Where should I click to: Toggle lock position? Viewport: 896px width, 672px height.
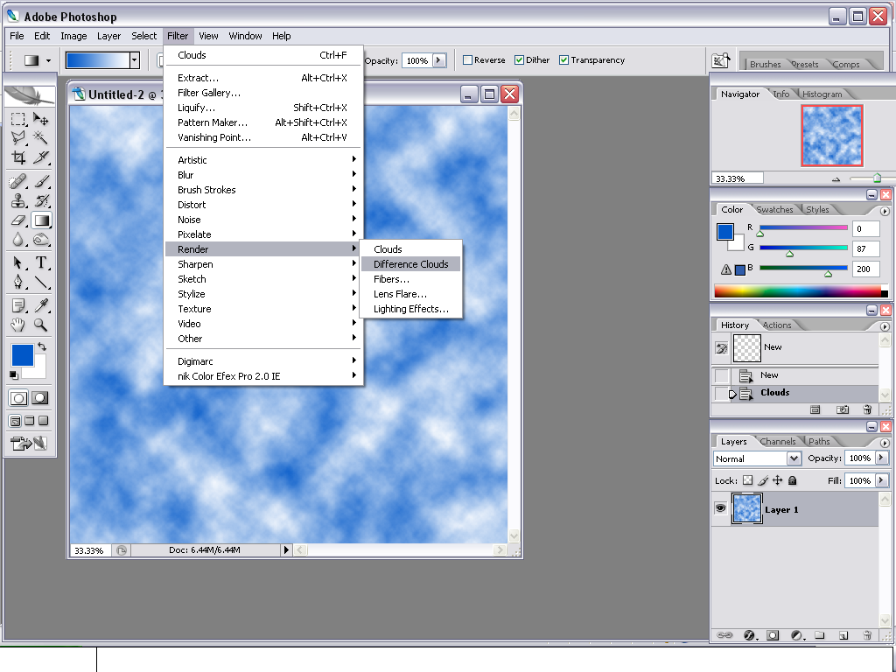pos(777,480)
